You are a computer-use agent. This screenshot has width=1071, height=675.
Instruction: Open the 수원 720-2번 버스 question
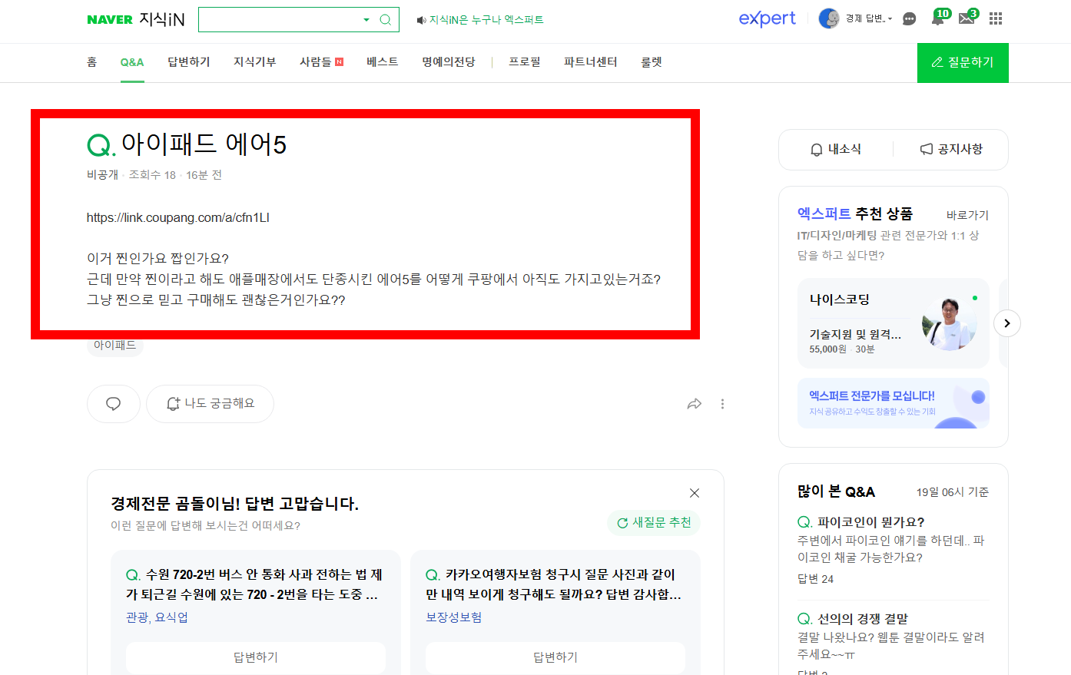(254, 584)
